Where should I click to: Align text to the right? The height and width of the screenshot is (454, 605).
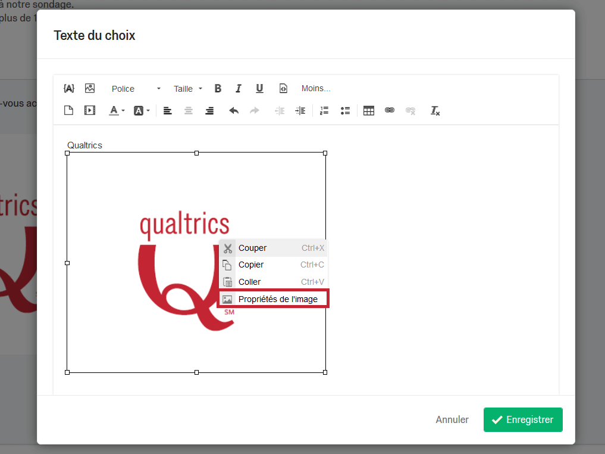[209, 111]
